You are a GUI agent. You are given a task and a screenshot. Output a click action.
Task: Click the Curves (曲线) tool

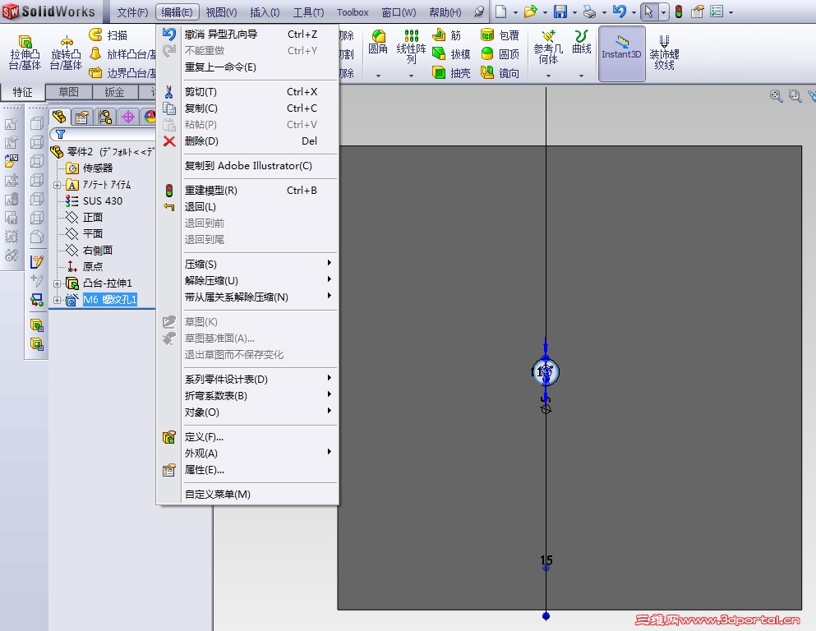[x=581, y=42]
